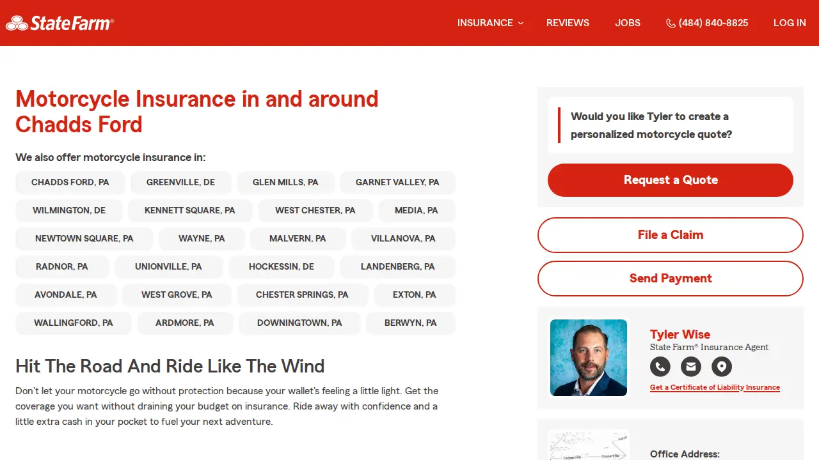This screenshot has height=460, width=819.
Task: Click phone icon beside (484) 840-8825
Action: (671, 23)
